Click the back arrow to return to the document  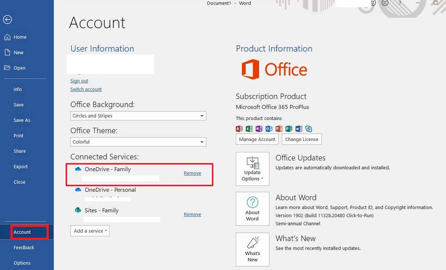click(x=7, y=20)
